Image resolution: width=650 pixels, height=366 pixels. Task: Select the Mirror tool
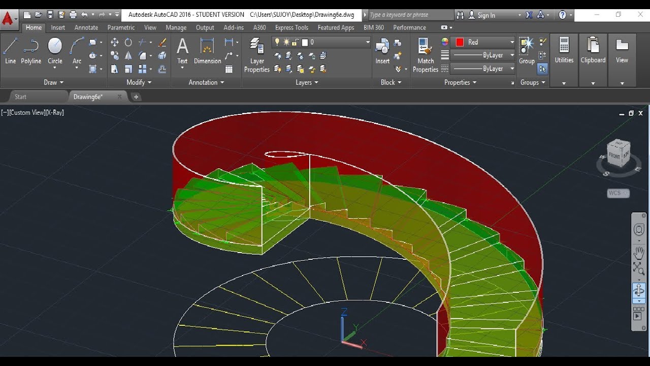pyautogui.click(x=128, y=56)
